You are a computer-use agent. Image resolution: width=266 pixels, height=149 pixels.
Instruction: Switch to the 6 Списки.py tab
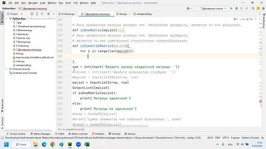pyautogui.click(x=68, y=14)
